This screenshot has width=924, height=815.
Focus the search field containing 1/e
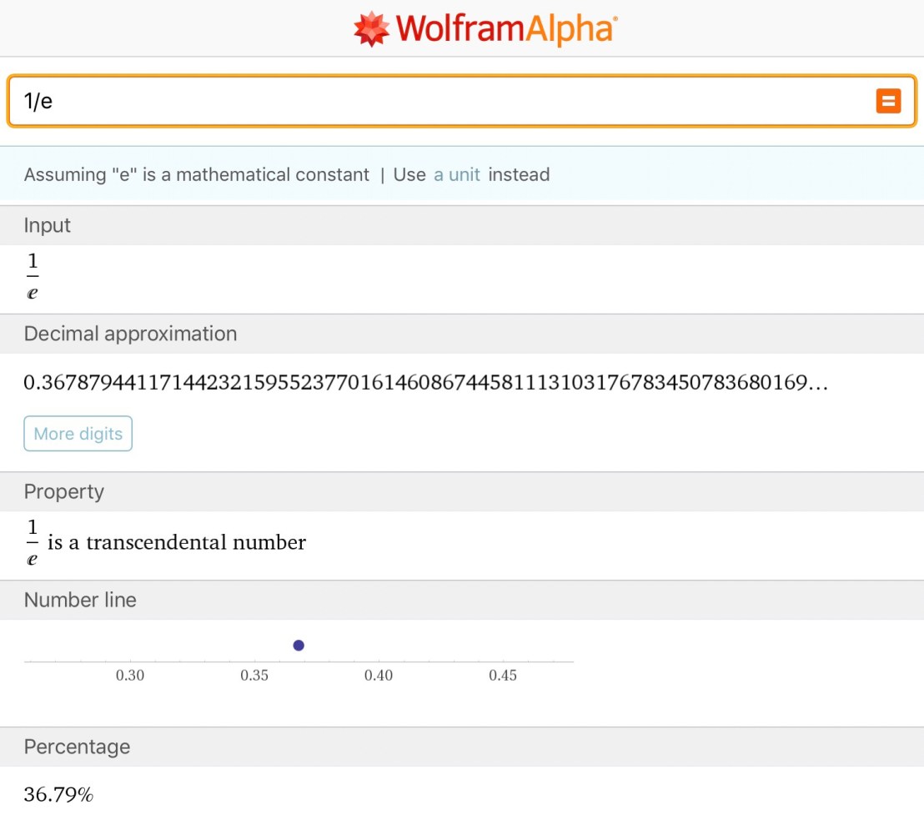coord(434,102)
